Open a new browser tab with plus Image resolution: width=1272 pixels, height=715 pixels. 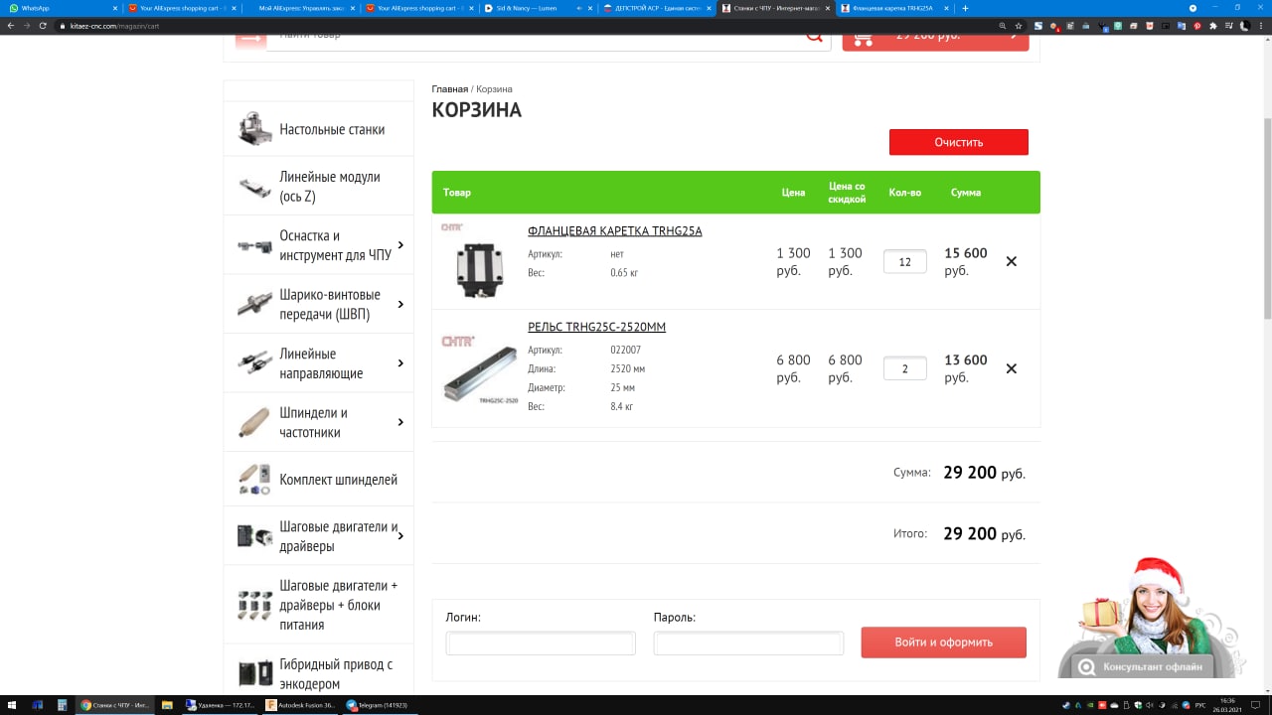pos(965,8)
